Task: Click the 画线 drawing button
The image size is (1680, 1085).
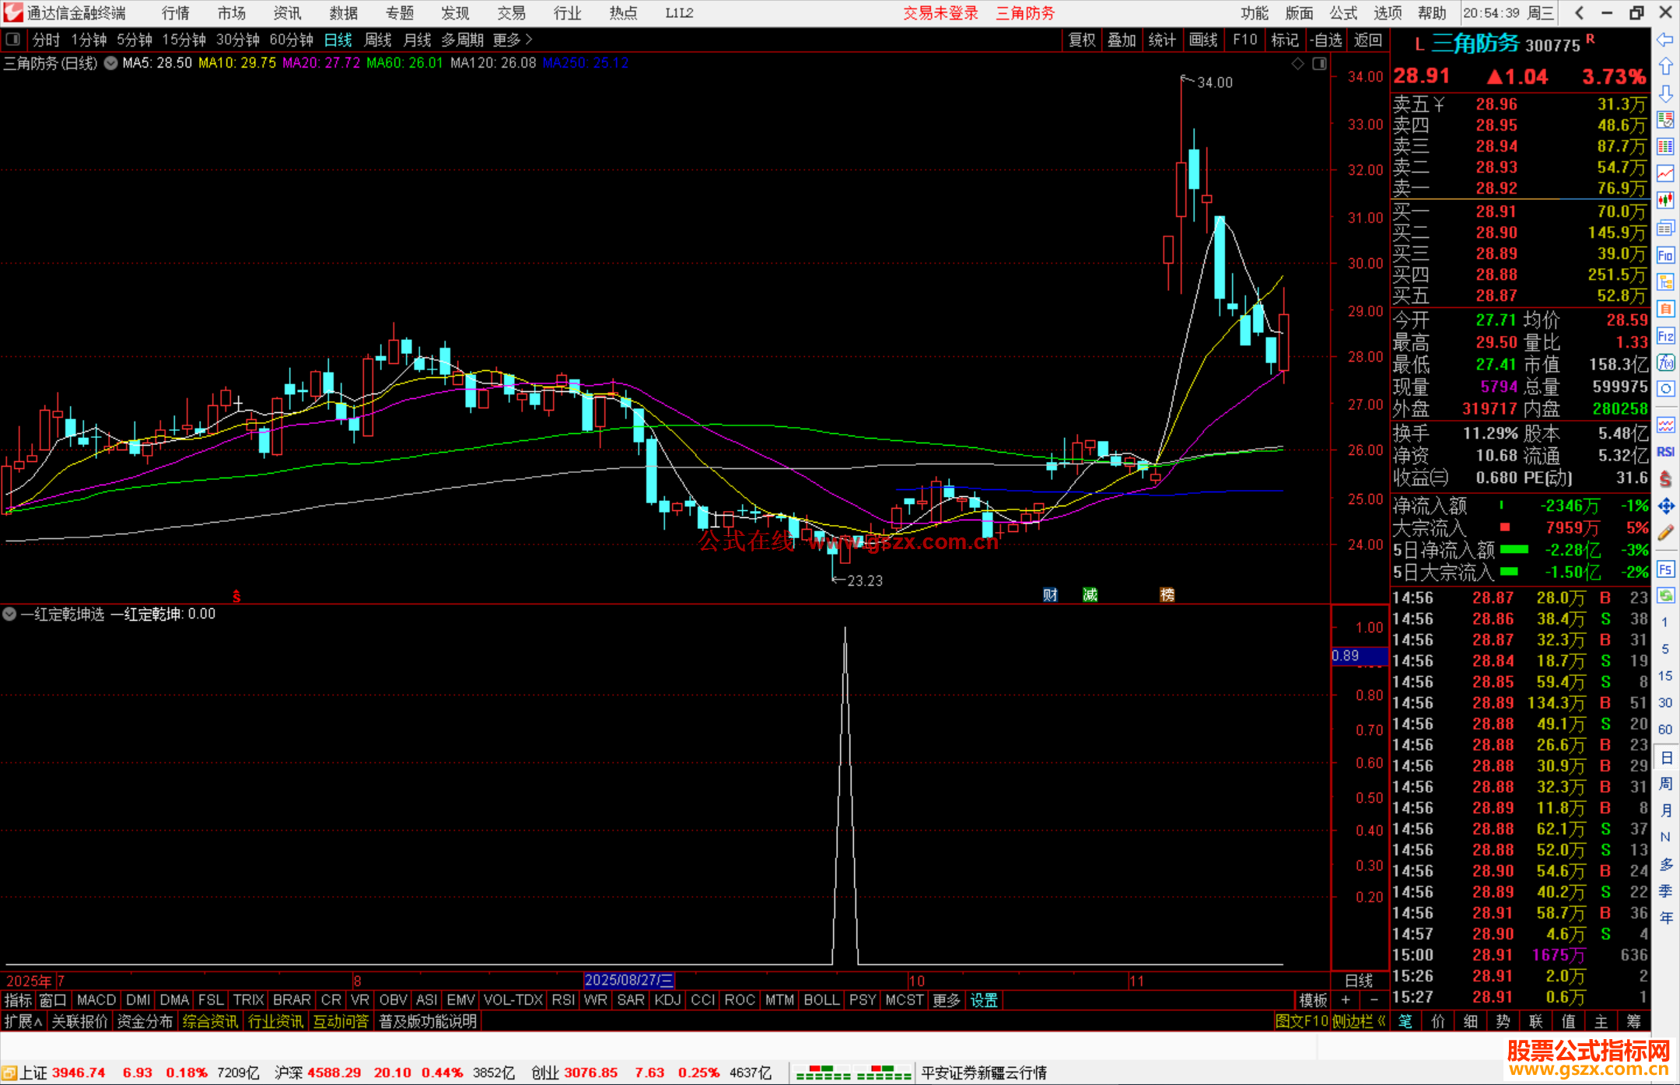Action: pyautogui.click(x=1202, y=40)
